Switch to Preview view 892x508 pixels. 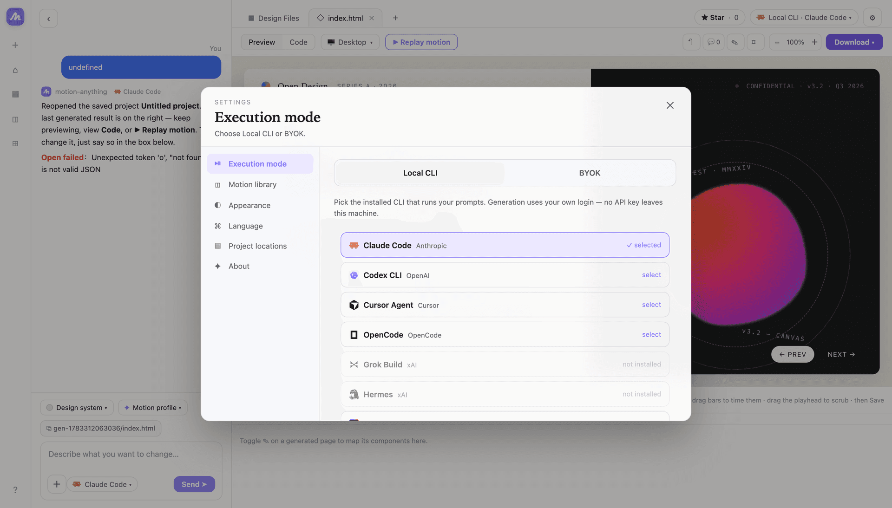pos(262,42)
